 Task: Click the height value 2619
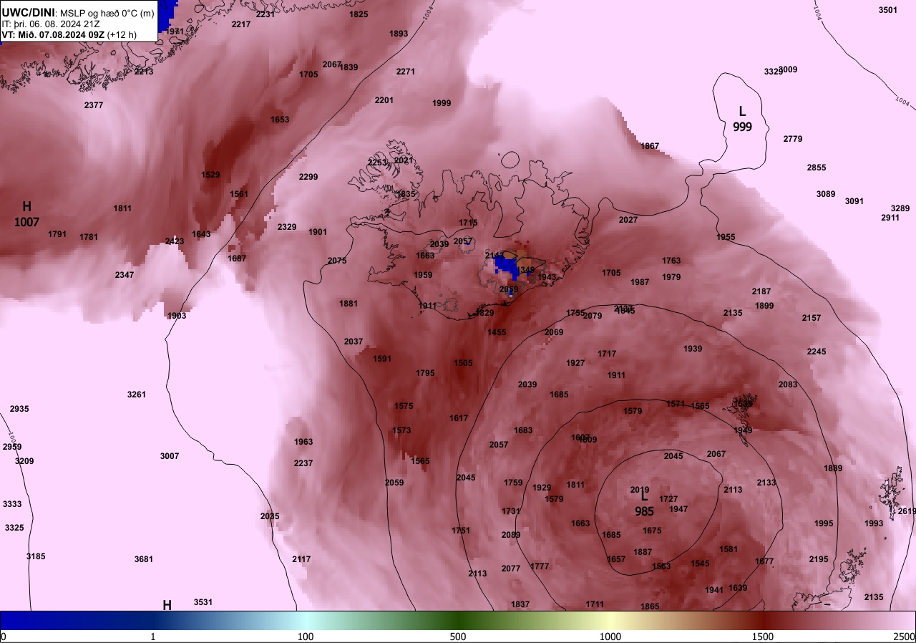coord(907,511)
